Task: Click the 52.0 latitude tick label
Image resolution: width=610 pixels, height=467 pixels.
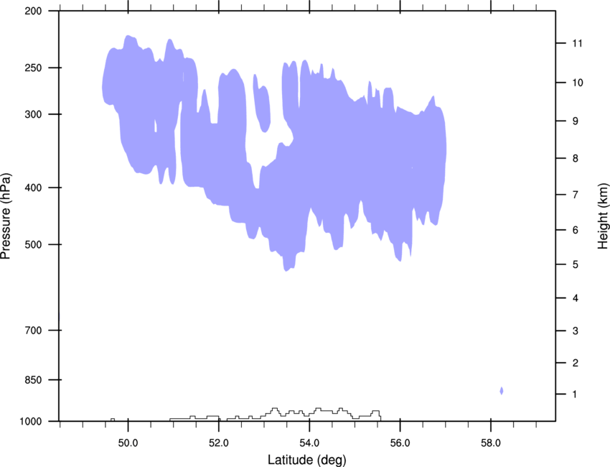Action: [x=219, y=443]
